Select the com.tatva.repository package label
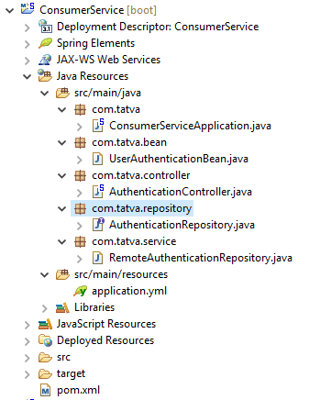Image resolution: width=331 pixels, height=400 pixels. [x=142, y=208]
